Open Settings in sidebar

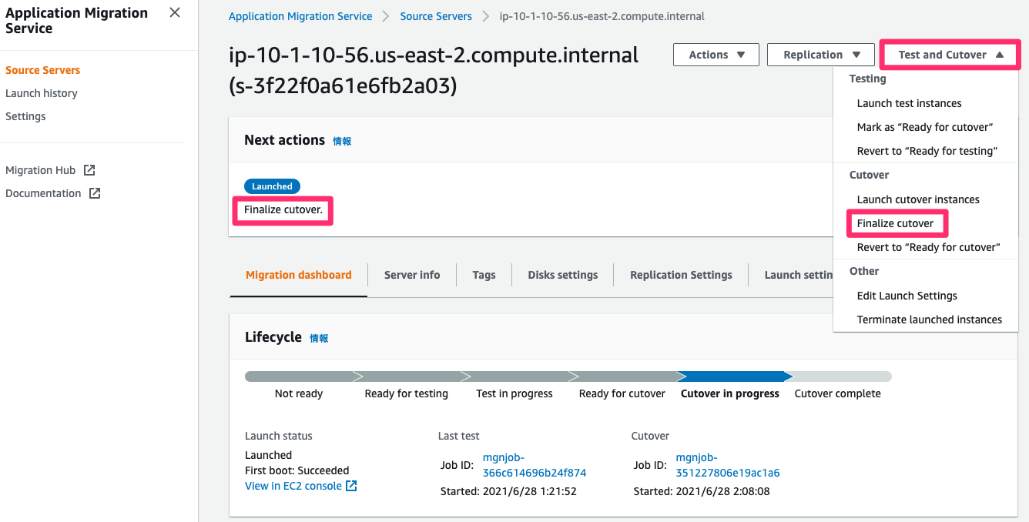click(25, 116)
